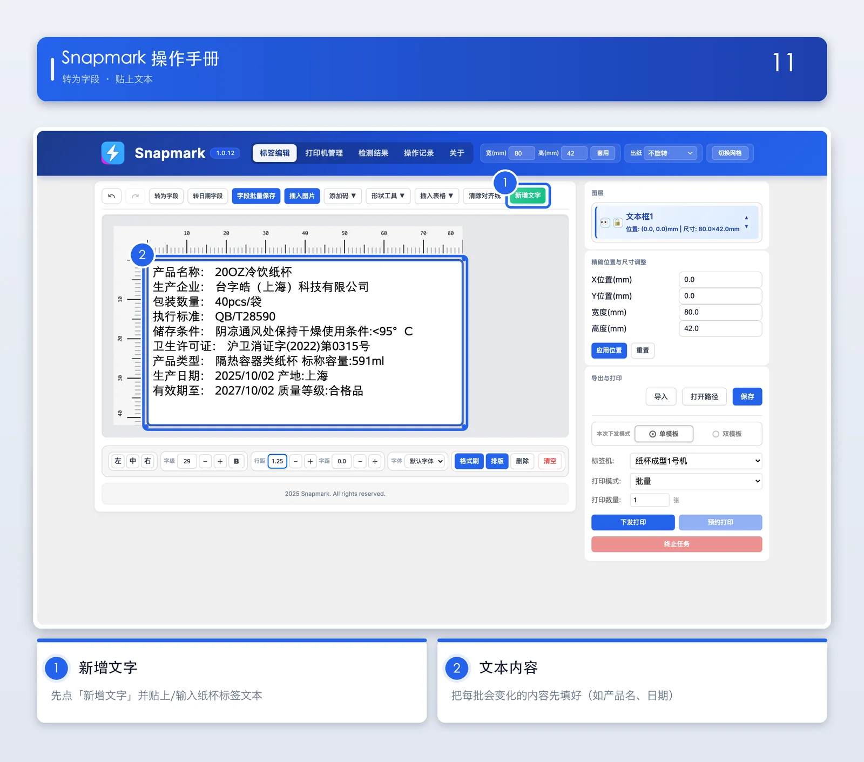This screenshot has height=762, width=864.
Task: Move 文本框1 layer down with ▼ arrow
Action: coord(746,227)
